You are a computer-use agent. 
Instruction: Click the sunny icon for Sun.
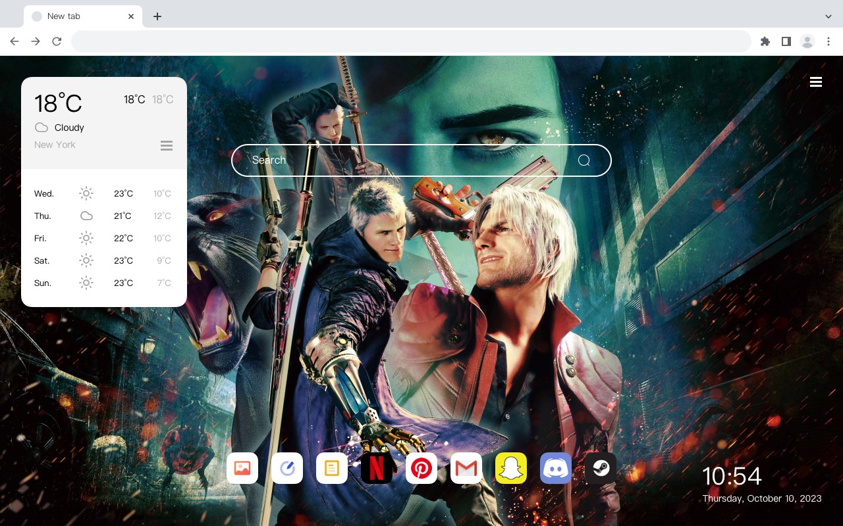pyautogui.click(x=86, y=283)
